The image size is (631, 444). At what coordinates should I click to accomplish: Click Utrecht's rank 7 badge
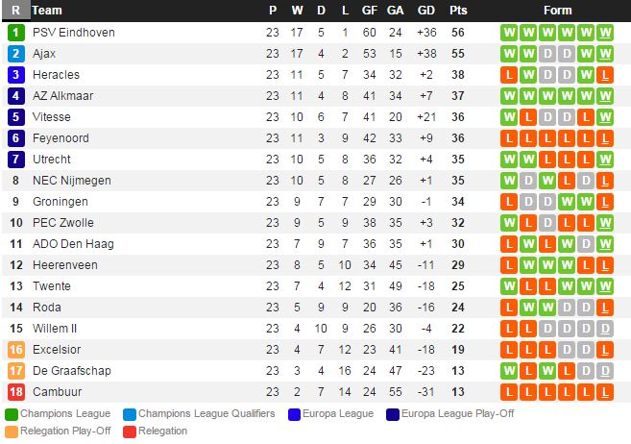(x=15, y=160)
